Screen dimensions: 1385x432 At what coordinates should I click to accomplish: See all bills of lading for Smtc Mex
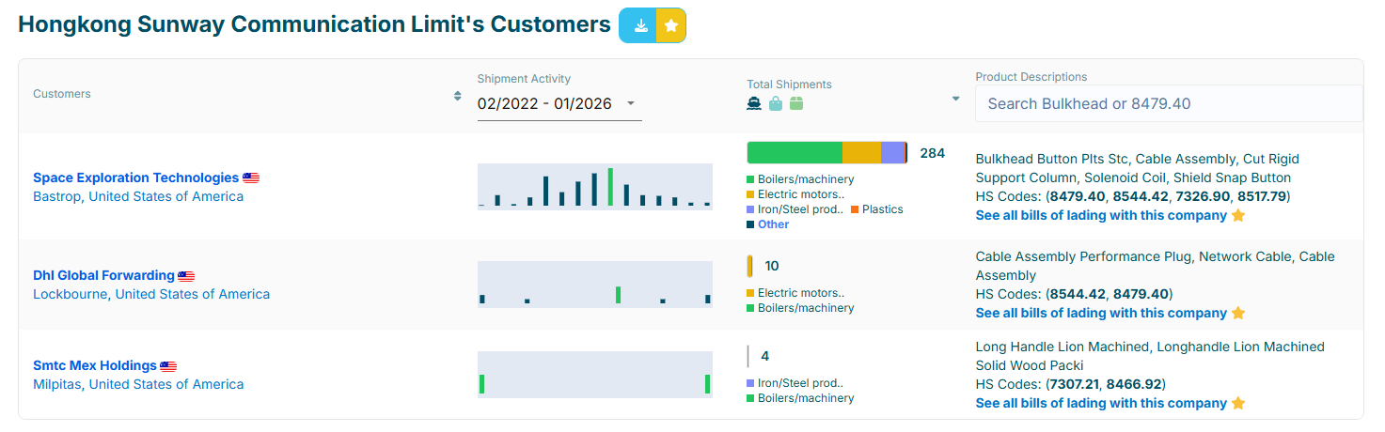click(1101, 403)
